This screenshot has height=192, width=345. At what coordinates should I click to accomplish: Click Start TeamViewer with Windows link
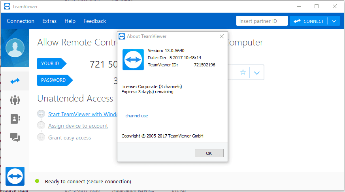click(83, 114)
